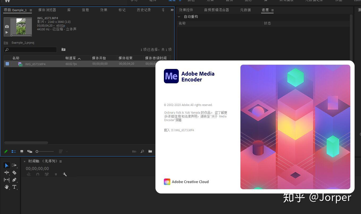This screenshot has height=214, width=361.
Task: Open the 时间轴 panel menu
Action: pos(61,161)
